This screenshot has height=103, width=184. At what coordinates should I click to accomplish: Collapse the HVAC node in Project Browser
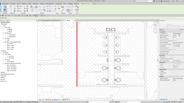click(x=1, y=26)
